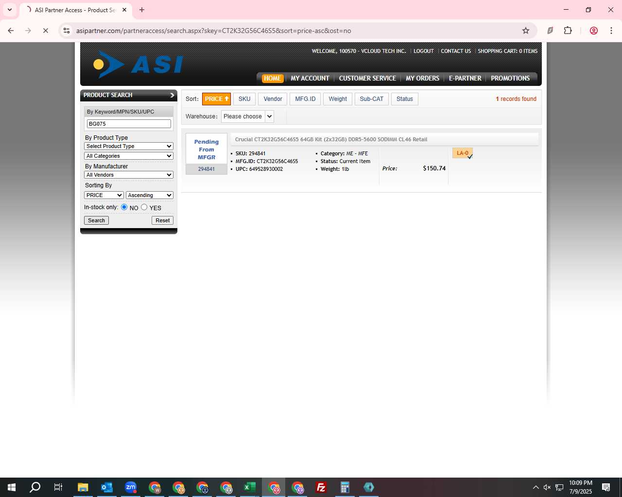Image resolution: width=622 pixels, height=497 pixels.
Task: Click SKU 294841 link under thumbnail
Action: tap(207, 169)
